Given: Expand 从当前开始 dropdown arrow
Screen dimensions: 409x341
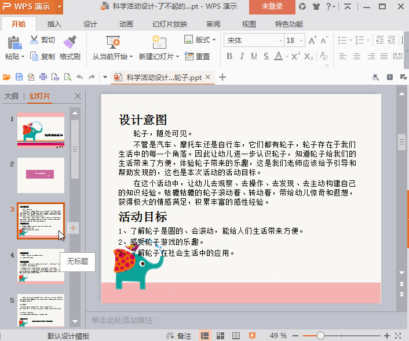Looking at the screenshot, I should click(x=131, y=56).
